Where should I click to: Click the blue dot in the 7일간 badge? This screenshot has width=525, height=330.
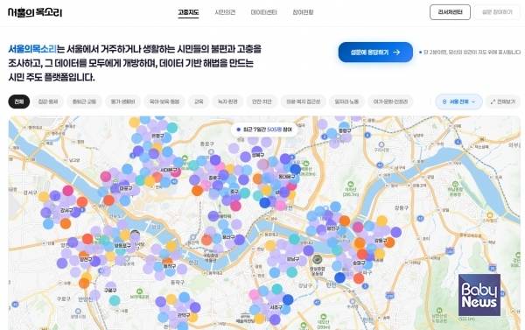tap(238, 130)
